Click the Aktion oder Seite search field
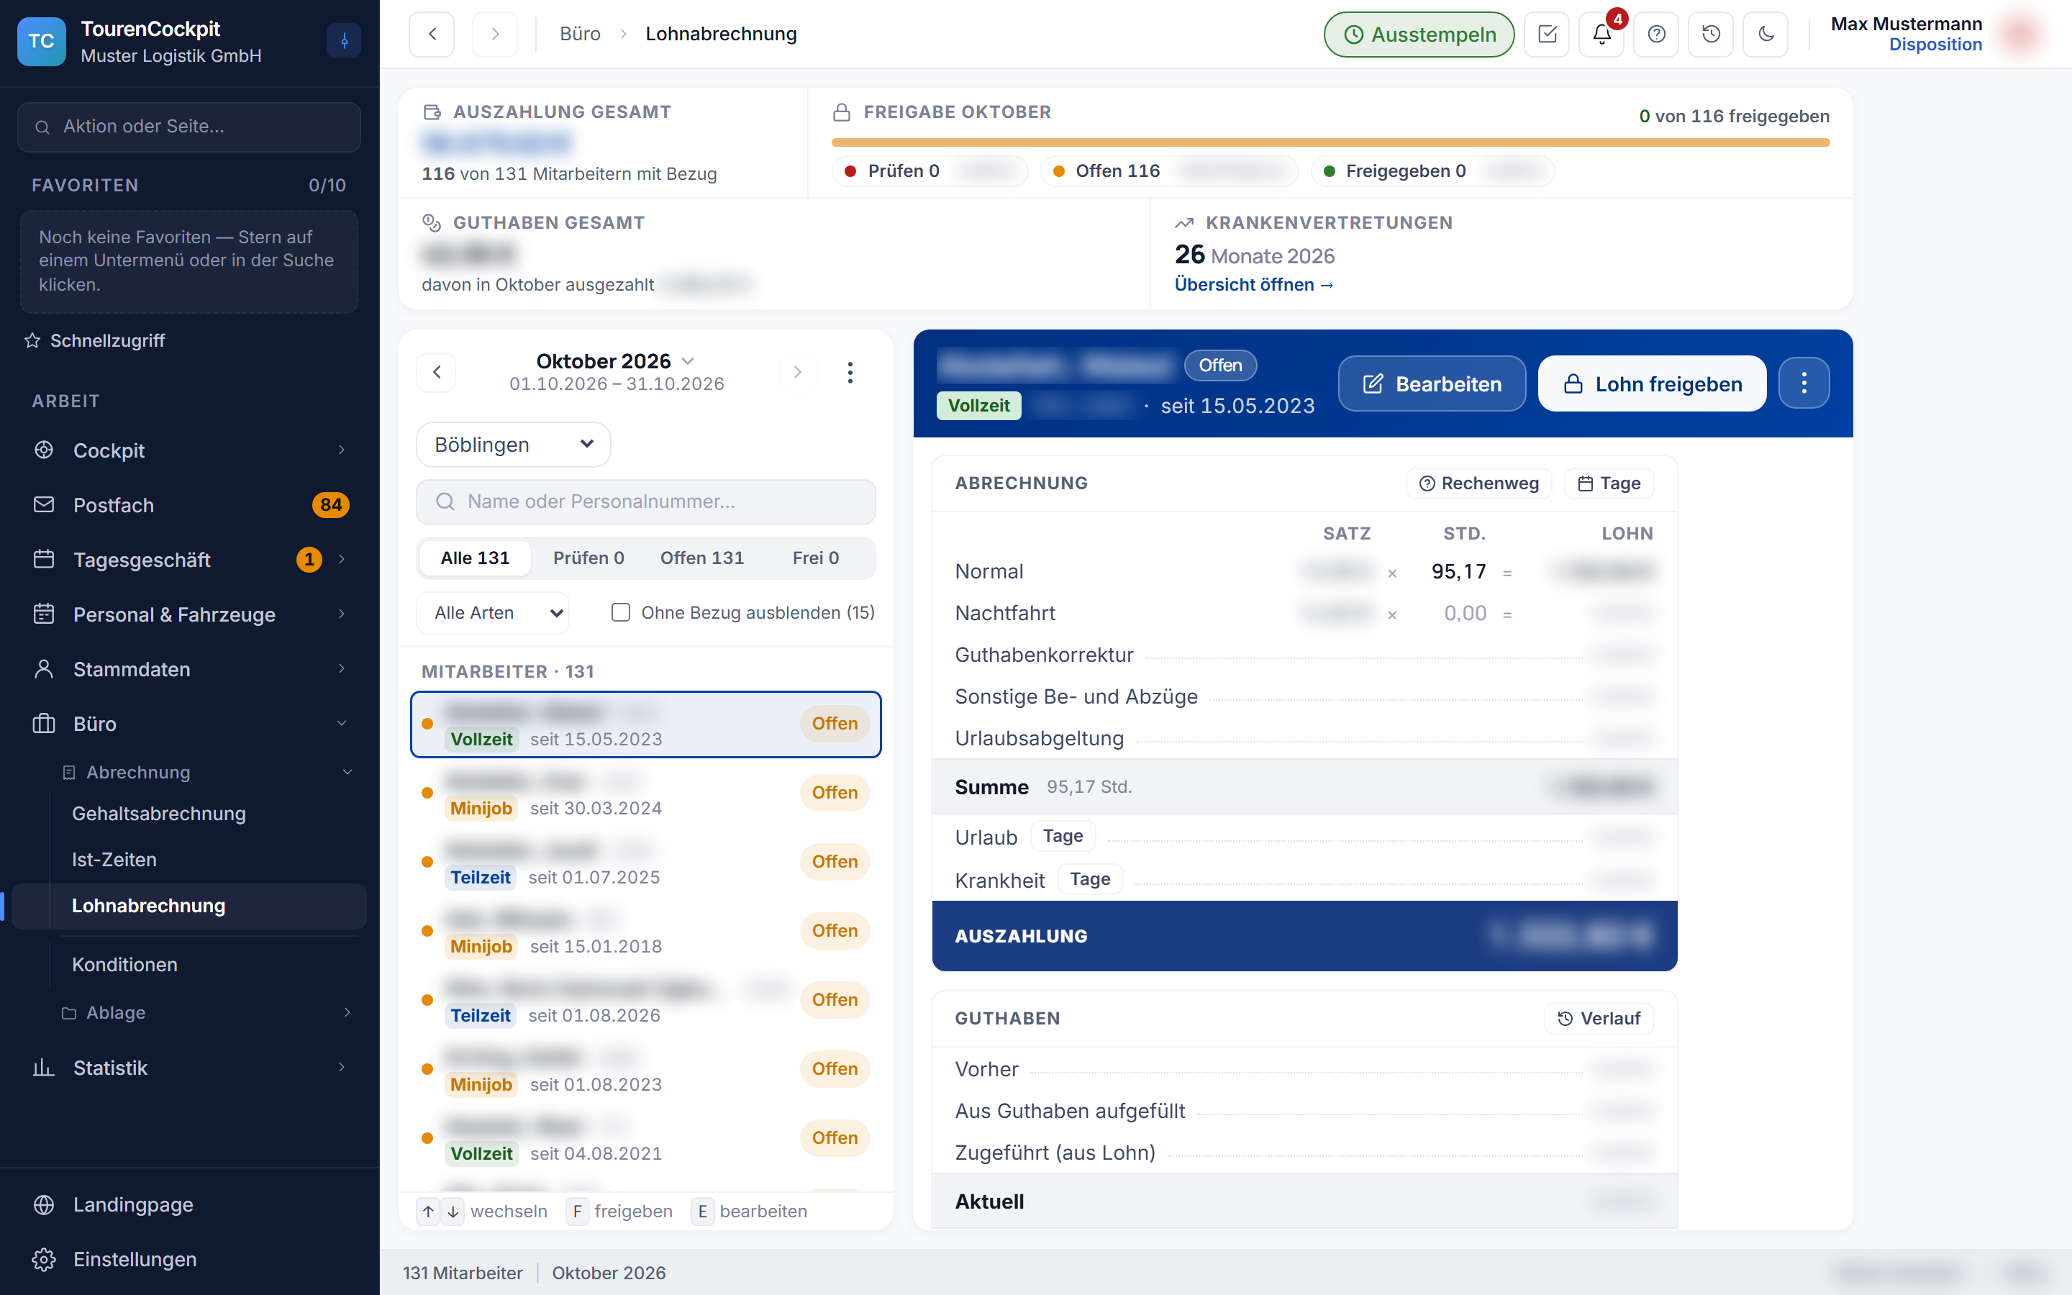Screen dimensions: 2072x1295 coord(188,127)
